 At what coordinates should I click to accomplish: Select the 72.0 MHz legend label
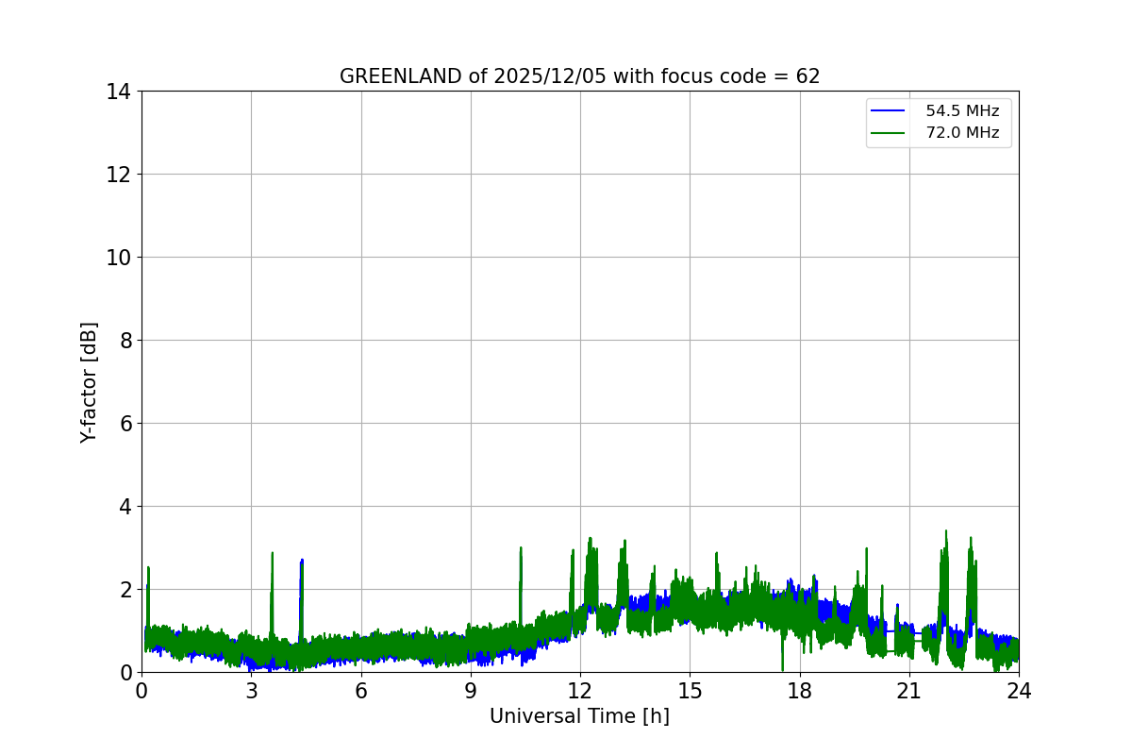click(962, 133)
